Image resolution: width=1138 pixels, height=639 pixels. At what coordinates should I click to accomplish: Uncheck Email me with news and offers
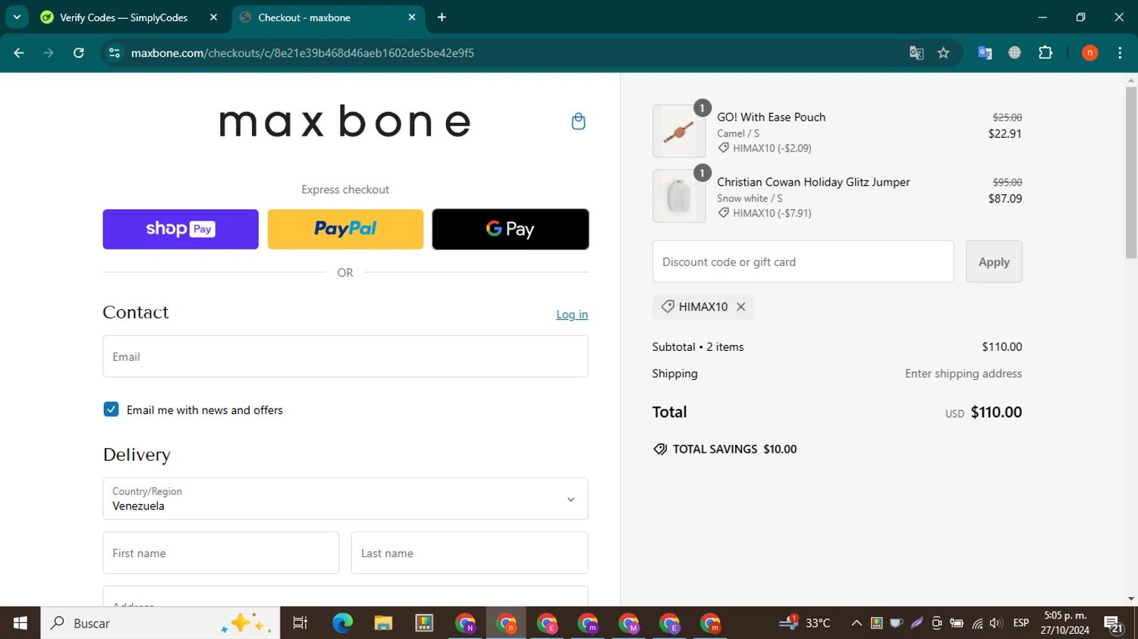[x=111, y=409]
